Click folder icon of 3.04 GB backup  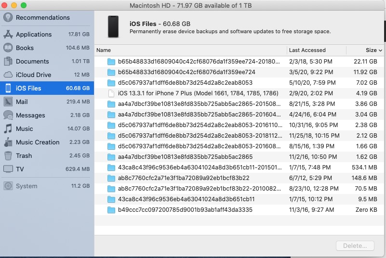click(111, 115)
